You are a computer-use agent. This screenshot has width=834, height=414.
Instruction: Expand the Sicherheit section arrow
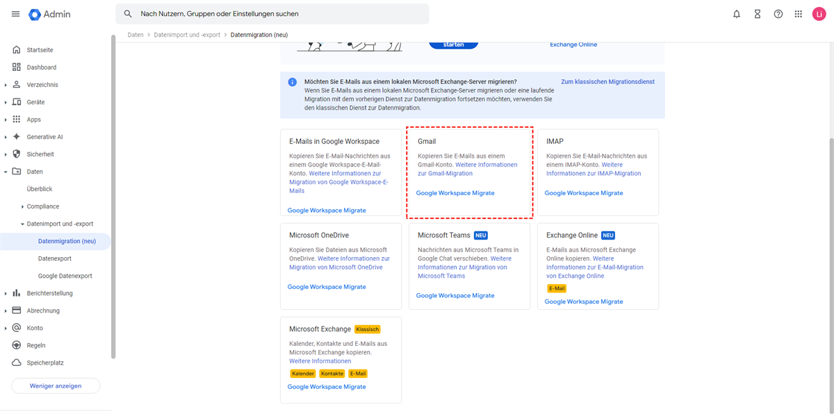coord(6,154)
